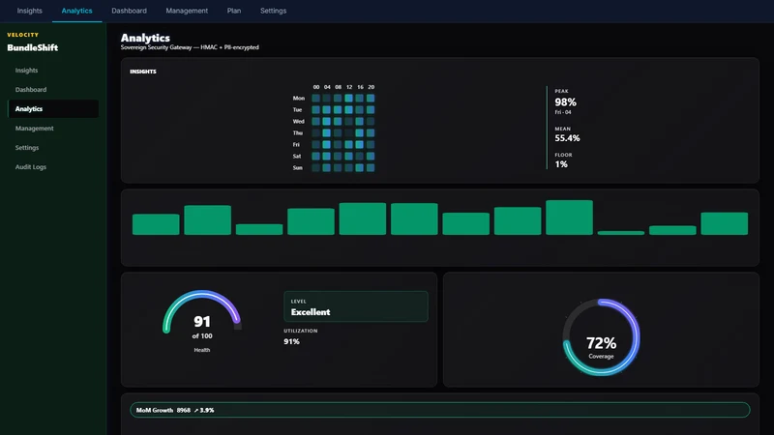Select the Tue 08 heatmap cell
Image resolution: width=774 pixels, height=435 pixels.
[338, 109]
